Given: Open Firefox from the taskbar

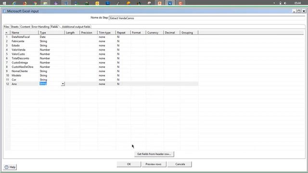Looking at the screenshot, I should point(25,3).
